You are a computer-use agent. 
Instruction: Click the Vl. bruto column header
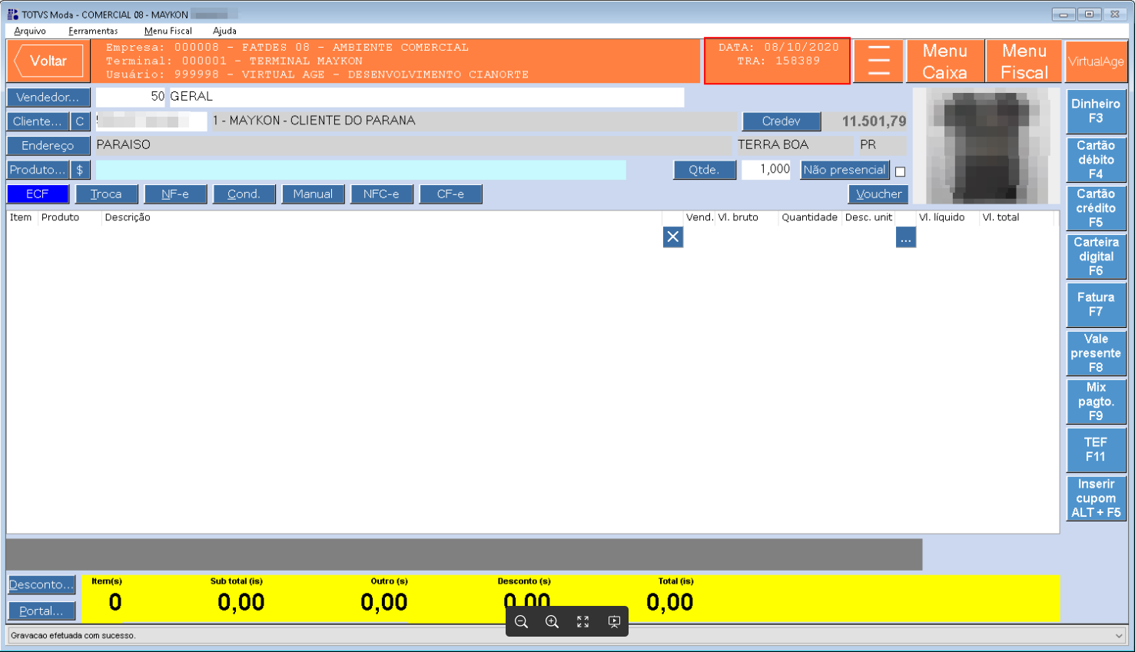(x=738, y=217)
